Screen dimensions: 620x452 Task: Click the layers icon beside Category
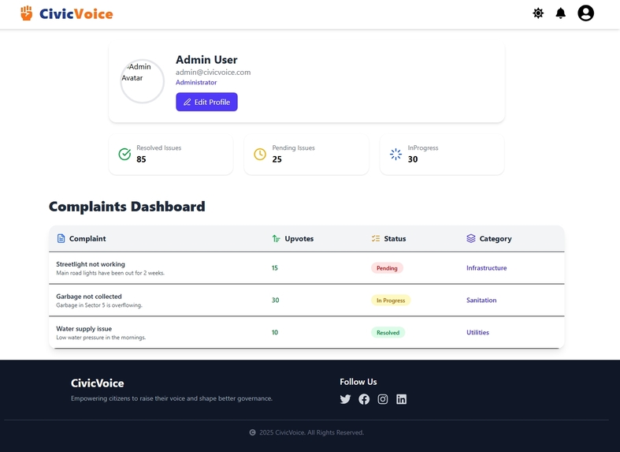[x=471, y=238]
